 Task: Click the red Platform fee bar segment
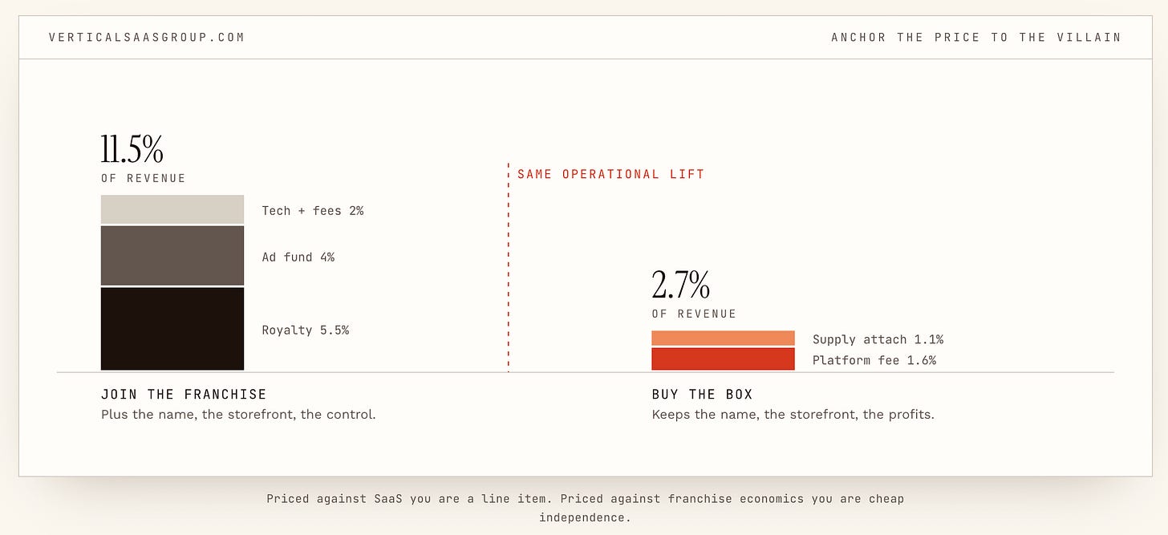coord(723,359)
